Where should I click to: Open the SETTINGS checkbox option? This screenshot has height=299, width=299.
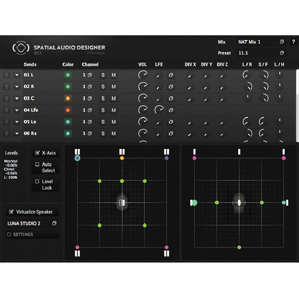point(9,234)
